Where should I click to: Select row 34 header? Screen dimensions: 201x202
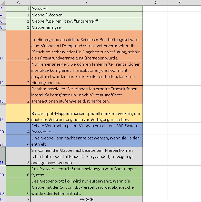[x=3, y=199]
